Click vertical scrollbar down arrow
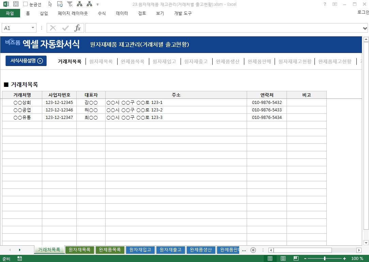 coord(366,243)
